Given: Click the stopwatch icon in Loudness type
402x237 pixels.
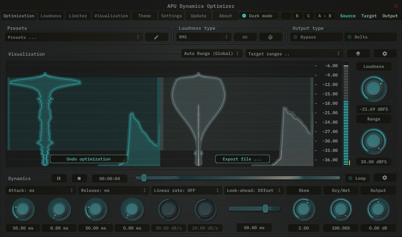Looking at the screenshot, I should point(270,37).
